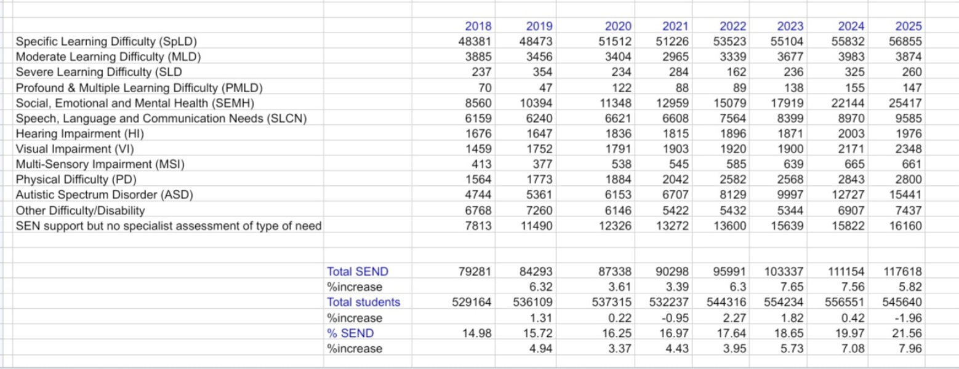Click the Specific Learning Difficulty (SpLD) row label
The image size is (959, 369).
coord(110,42)
